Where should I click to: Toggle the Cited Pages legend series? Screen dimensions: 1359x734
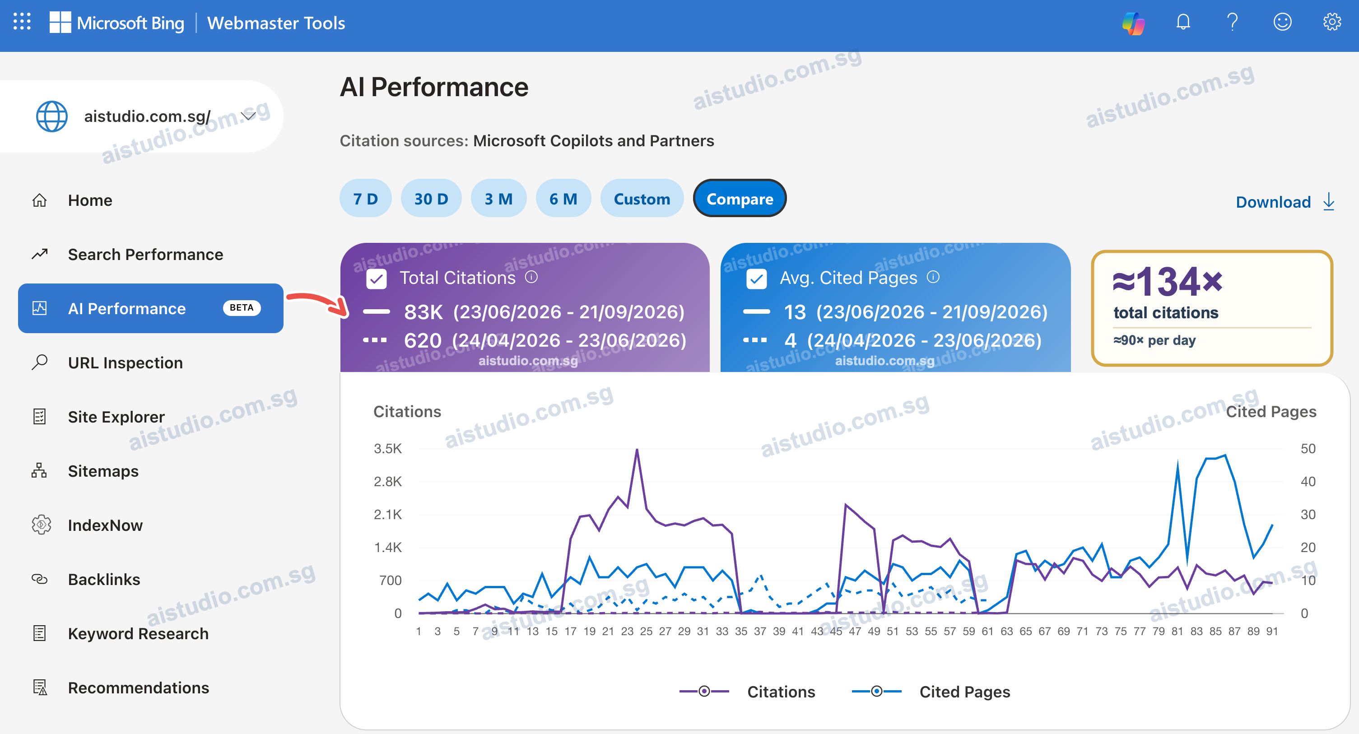coord(931,691)
